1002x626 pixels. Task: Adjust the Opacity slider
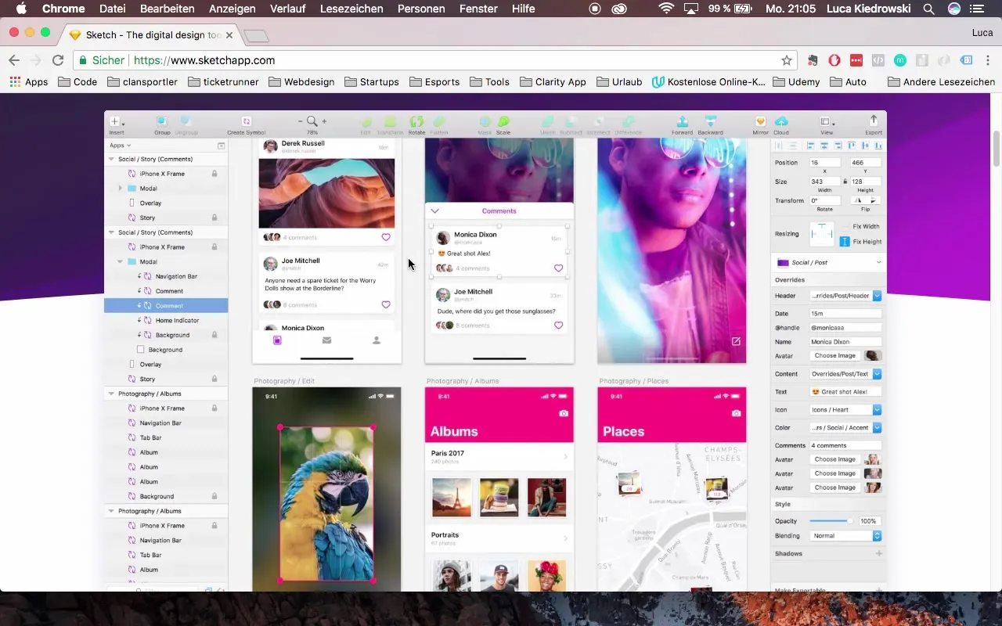pyautogui.click(x=831, y=521)
